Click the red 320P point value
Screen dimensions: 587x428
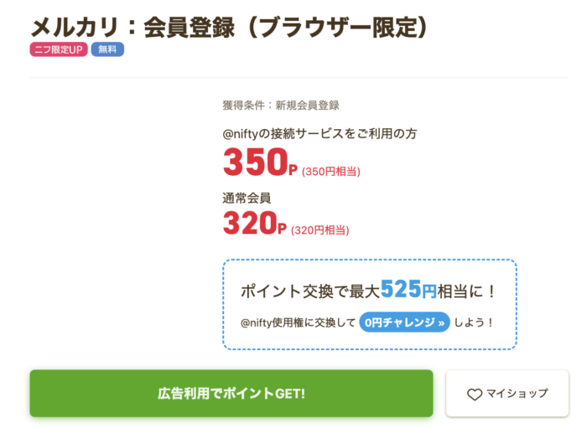(x=255, y=222)
